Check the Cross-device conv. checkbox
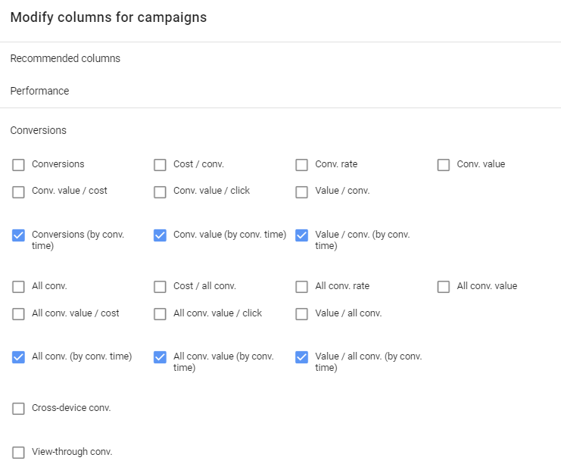 pyautogui.click(x=18, y=409)
